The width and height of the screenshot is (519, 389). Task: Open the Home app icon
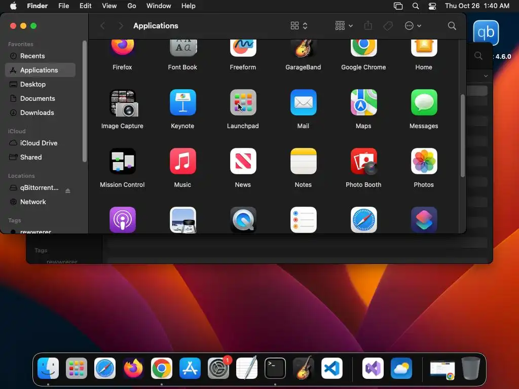click(424, 48)
